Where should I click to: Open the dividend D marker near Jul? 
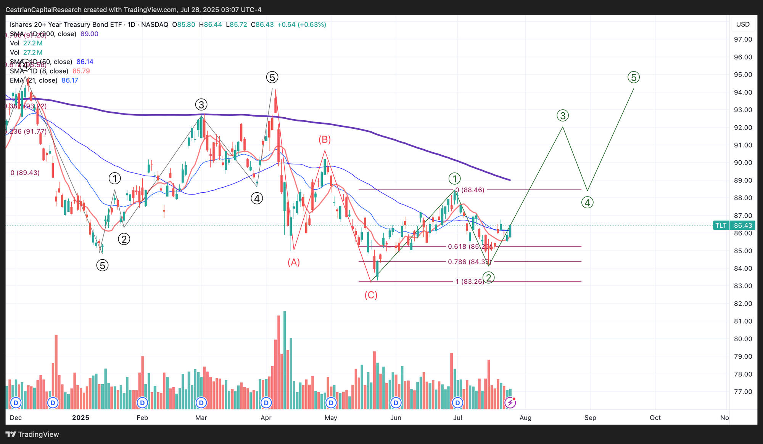click(457, 402)
